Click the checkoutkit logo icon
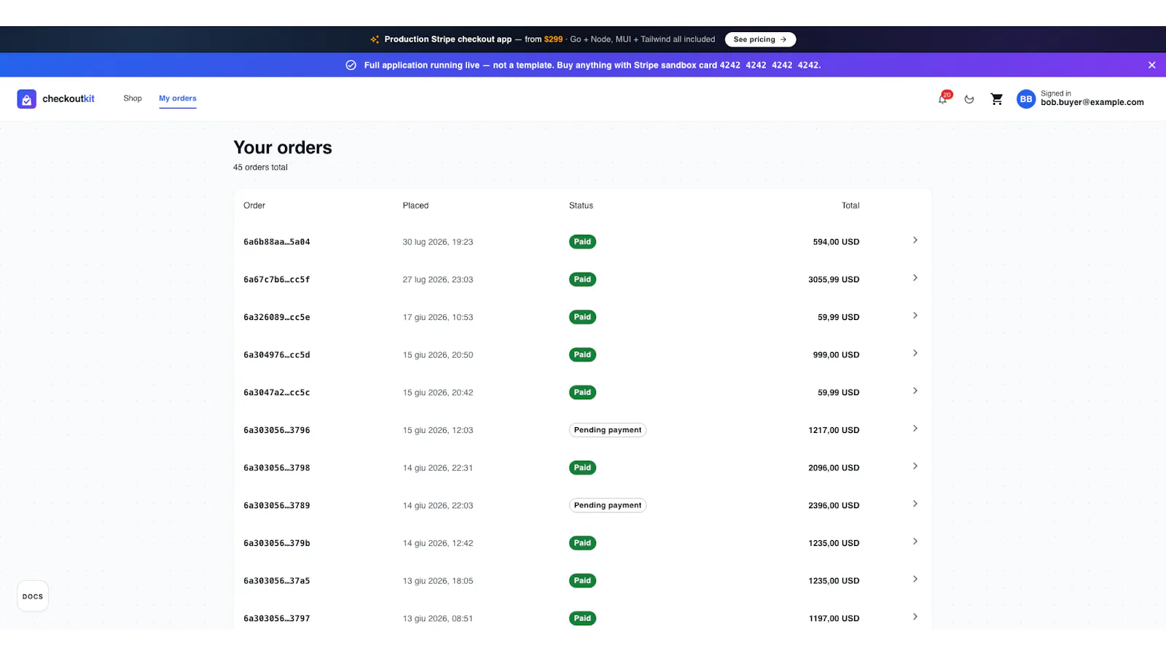The width and height of the screenshot is (1166, 656). 27,99
